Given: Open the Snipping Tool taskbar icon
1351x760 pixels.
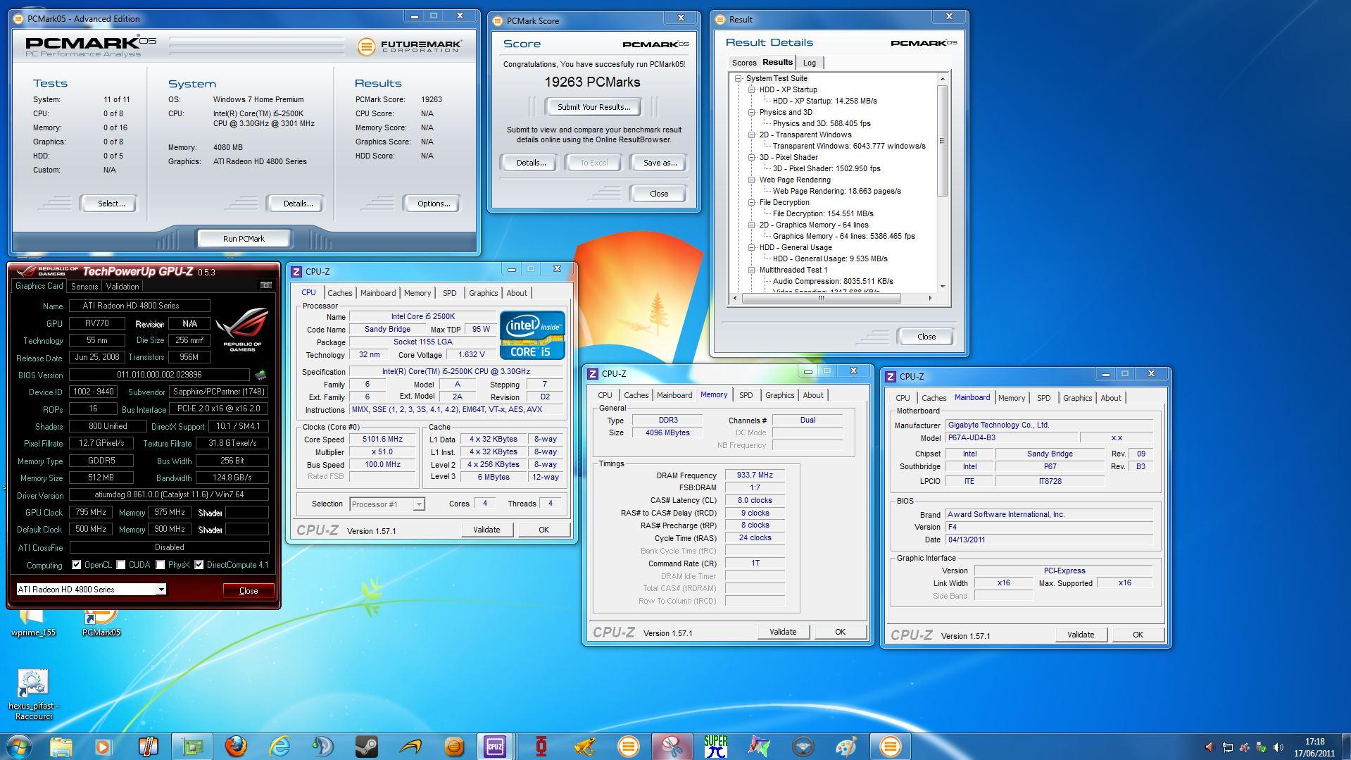Looking at the screenshot, I should tap(672, 746).
